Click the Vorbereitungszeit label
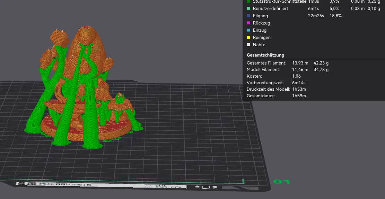The height and width of the screenshot is (199, 385). pyautogui.click(x=265, y=83)
